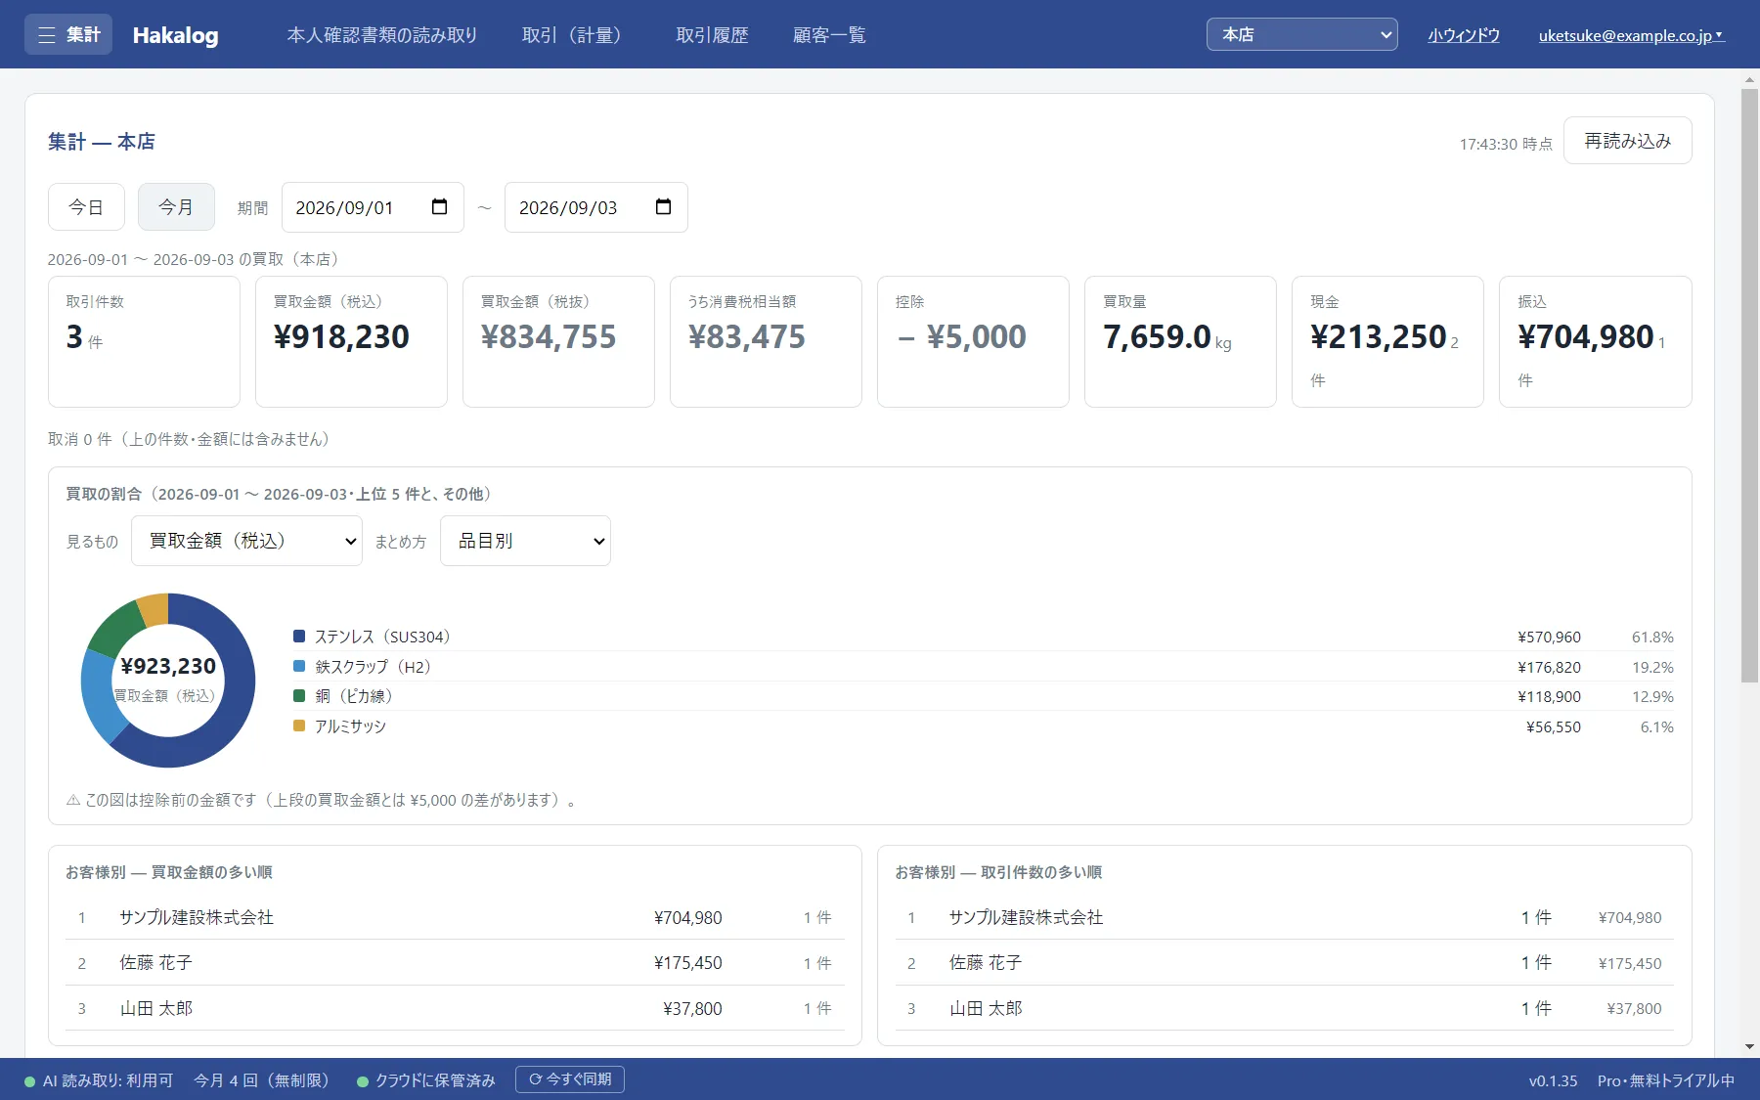Open the 取引履歴 page
1760x1100 pixels.
712,35
